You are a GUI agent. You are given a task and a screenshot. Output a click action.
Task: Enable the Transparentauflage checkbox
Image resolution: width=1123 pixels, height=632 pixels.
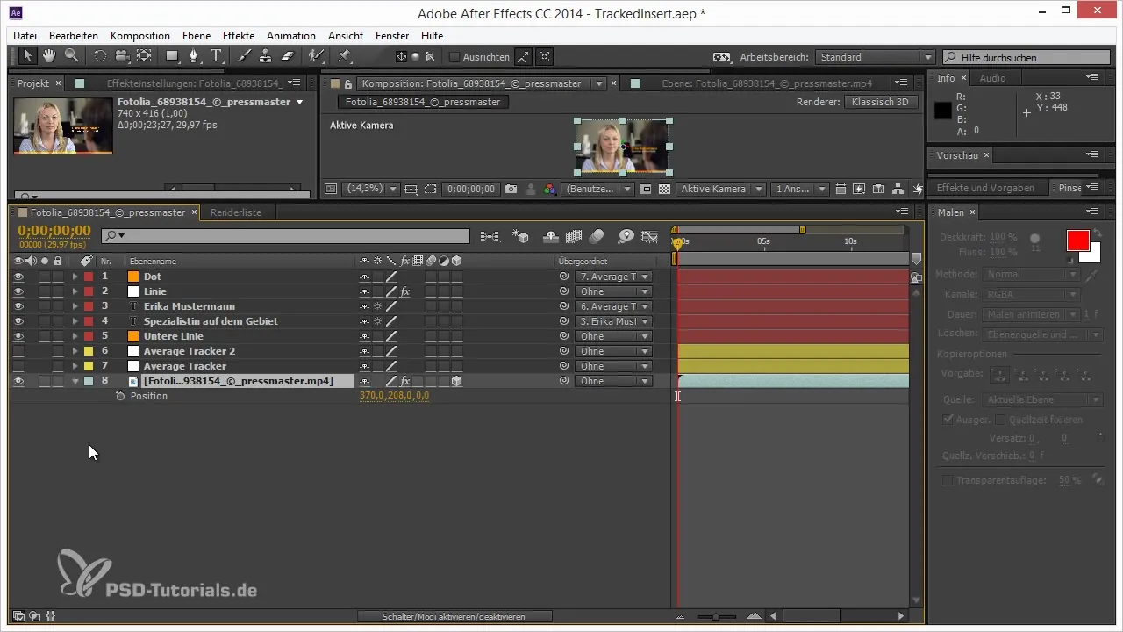coord(948,480)
